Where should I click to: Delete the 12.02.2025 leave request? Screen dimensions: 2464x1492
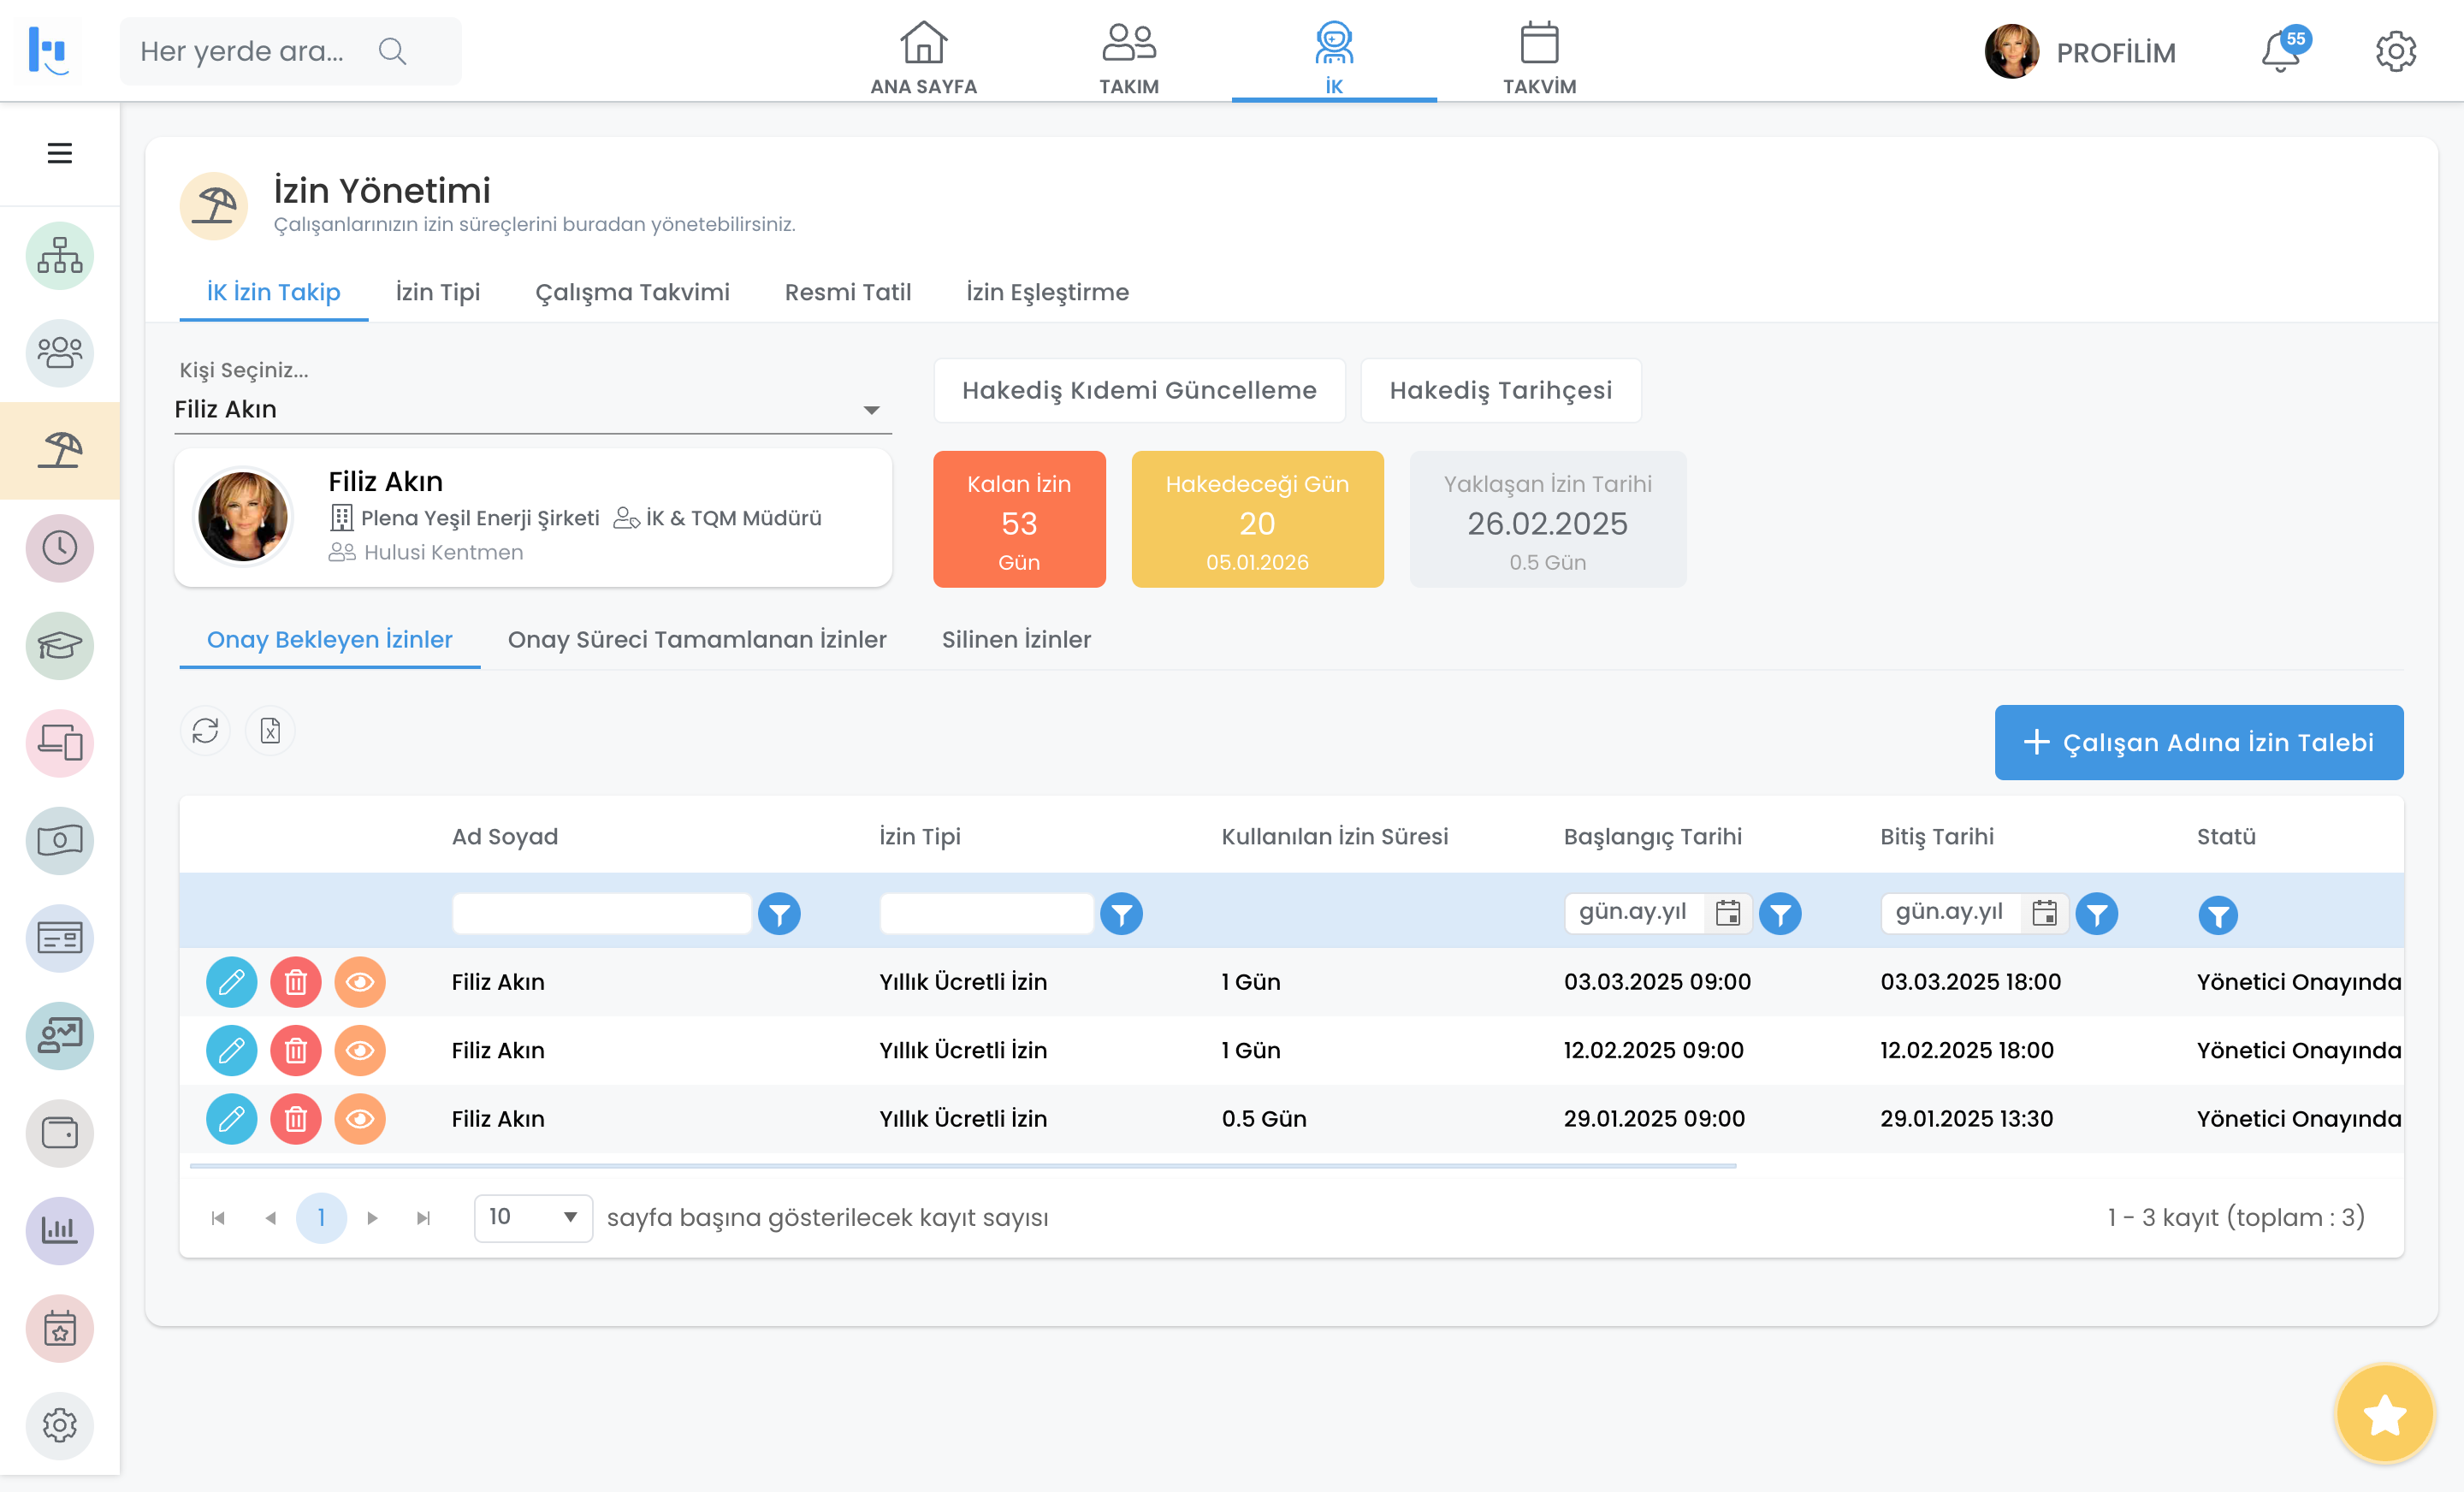coord(296,1050)
